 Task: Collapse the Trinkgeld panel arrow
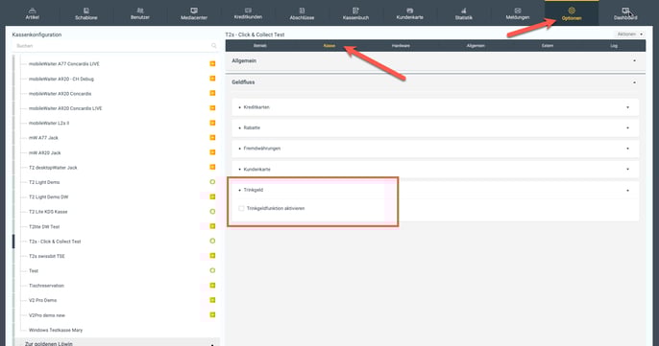(x=628, y=191)
